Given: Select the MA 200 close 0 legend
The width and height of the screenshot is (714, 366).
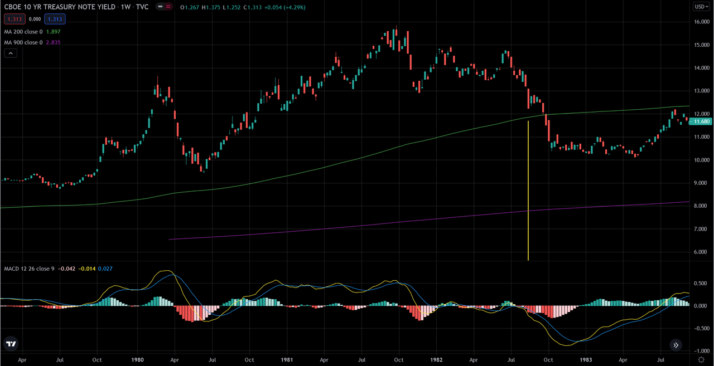Looking at the screenshot, I should (x=23, y=32).
